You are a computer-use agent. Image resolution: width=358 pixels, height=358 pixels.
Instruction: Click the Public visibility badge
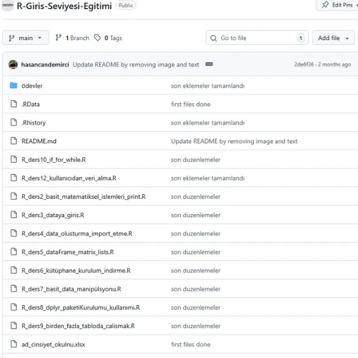tap(126, 5)
